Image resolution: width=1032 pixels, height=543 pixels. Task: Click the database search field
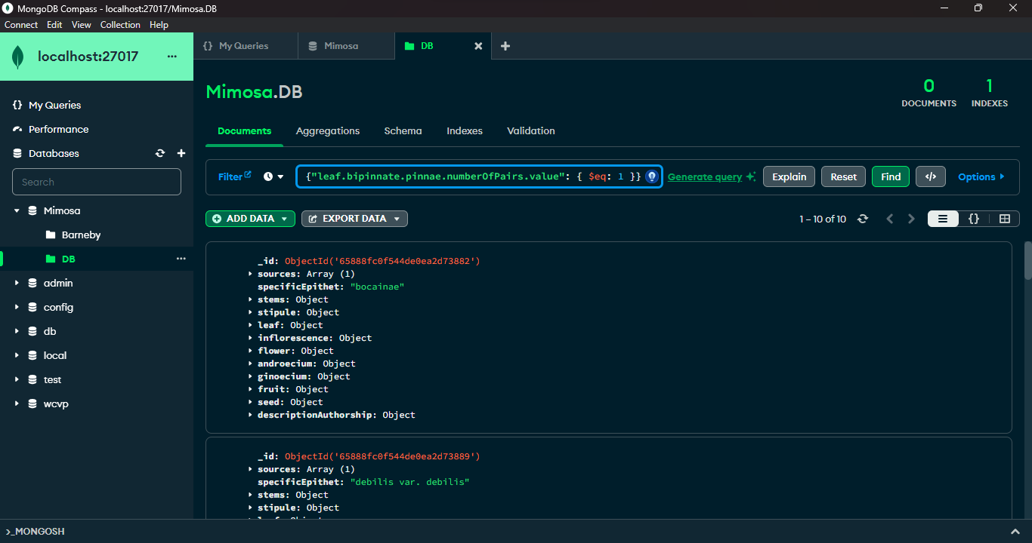click(97, 182)
